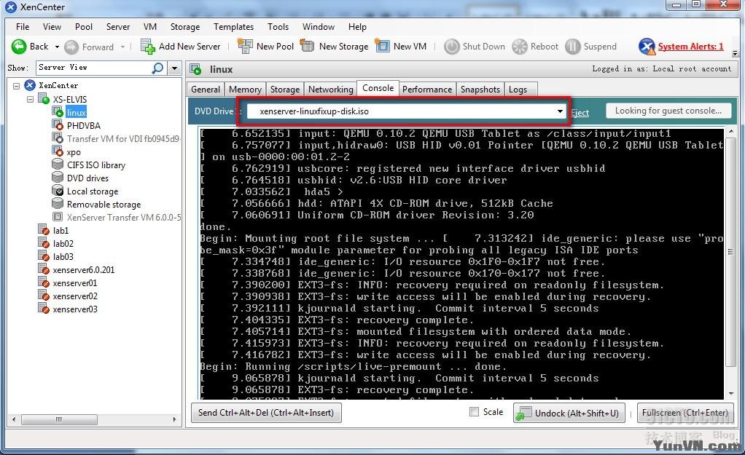Switch to the General tab
Image resolution: width=745 pixels, height=455 pixels.
(206, 90)
